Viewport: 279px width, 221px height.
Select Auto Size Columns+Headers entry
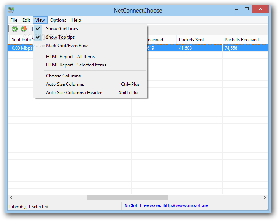tap(90, 93)
